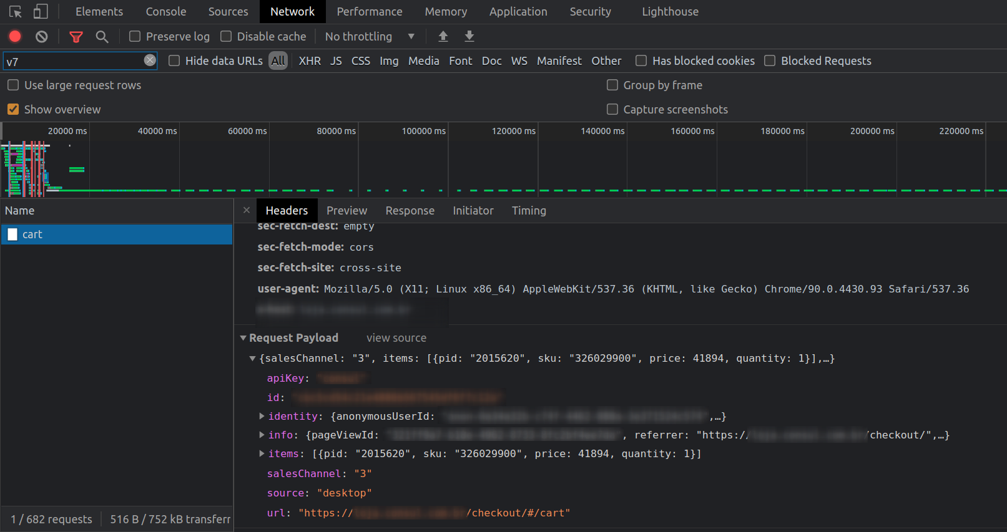This screenshot has height=532, width=1007.
Task: Stop recording network log with red button
Action: (15, 37)
